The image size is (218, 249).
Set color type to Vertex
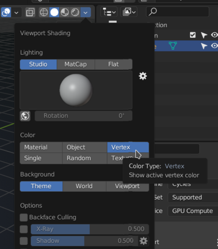[128, 147]
